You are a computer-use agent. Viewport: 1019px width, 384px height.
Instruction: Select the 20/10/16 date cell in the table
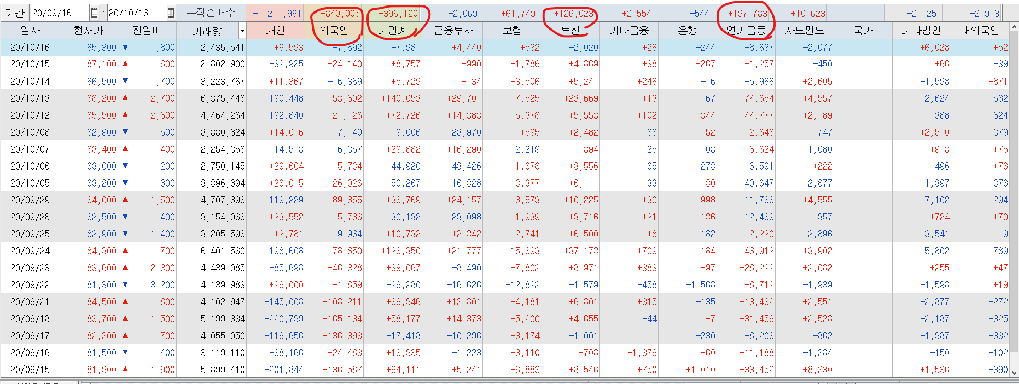coord(30,48)
